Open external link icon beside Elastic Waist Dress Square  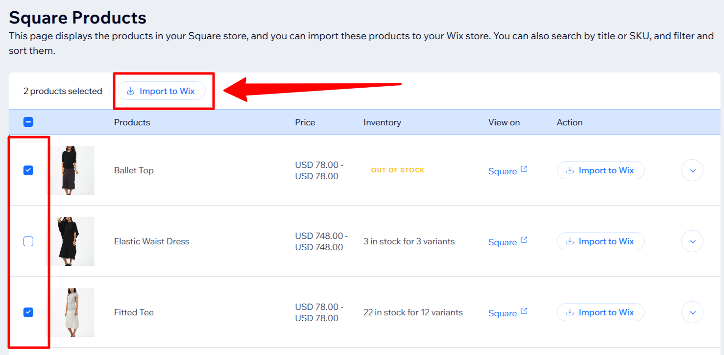pos(524,240)
